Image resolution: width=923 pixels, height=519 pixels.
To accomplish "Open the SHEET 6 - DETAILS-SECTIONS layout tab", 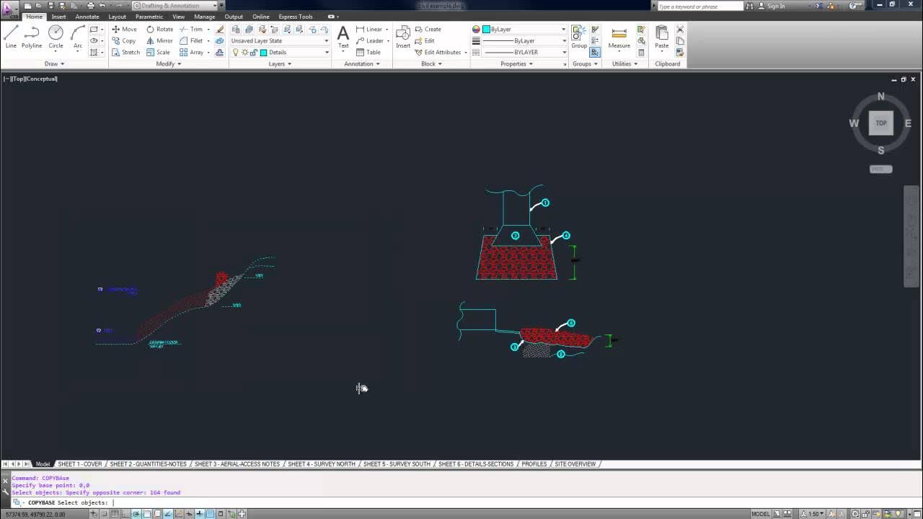I will pyautogui.click(x=476, y=464).
